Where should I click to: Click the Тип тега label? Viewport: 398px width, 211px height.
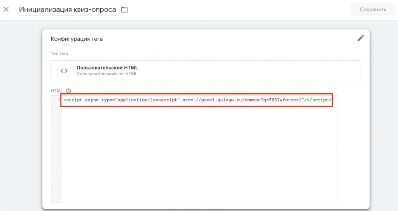pyautogui.click(x=59, y=53)
